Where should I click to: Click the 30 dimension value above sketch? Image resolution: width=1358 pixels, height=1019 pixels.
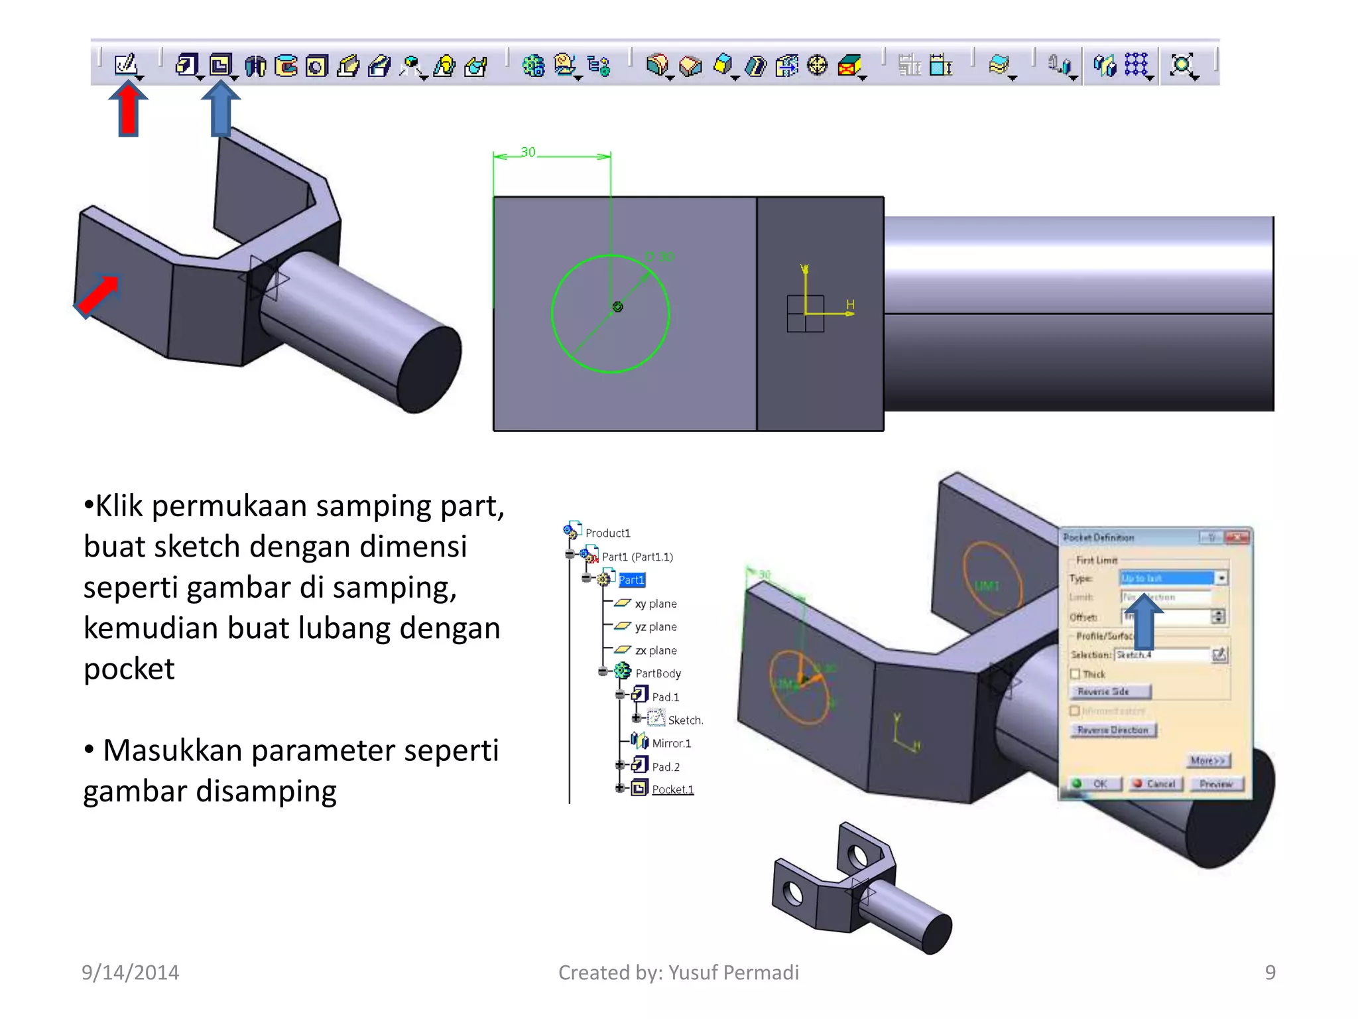(x=528, y=152)
